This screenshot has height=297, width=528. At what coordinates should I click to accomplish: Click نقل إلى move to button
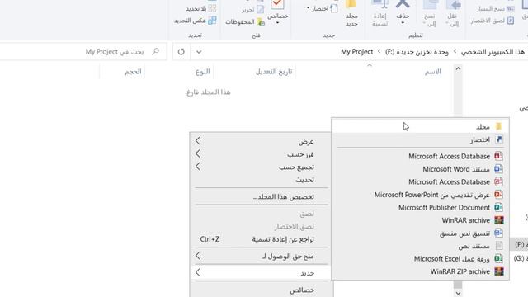click(x=453, y=13)
